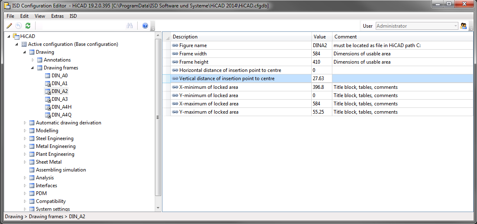Click the HiCAD root node icon
The width and height of the screenshot is (477, 224).
[x=16, y=36]
